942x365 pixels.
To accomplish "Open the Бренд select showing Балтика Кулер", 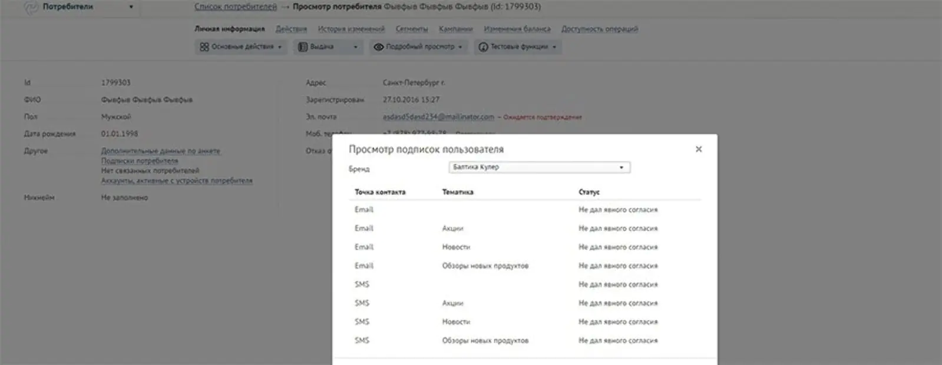I will [539, 167].
